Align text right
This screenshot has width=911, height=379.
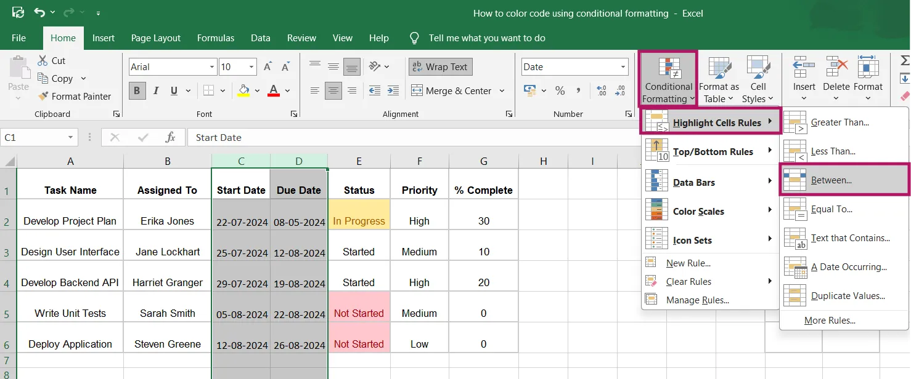(352, 90)
